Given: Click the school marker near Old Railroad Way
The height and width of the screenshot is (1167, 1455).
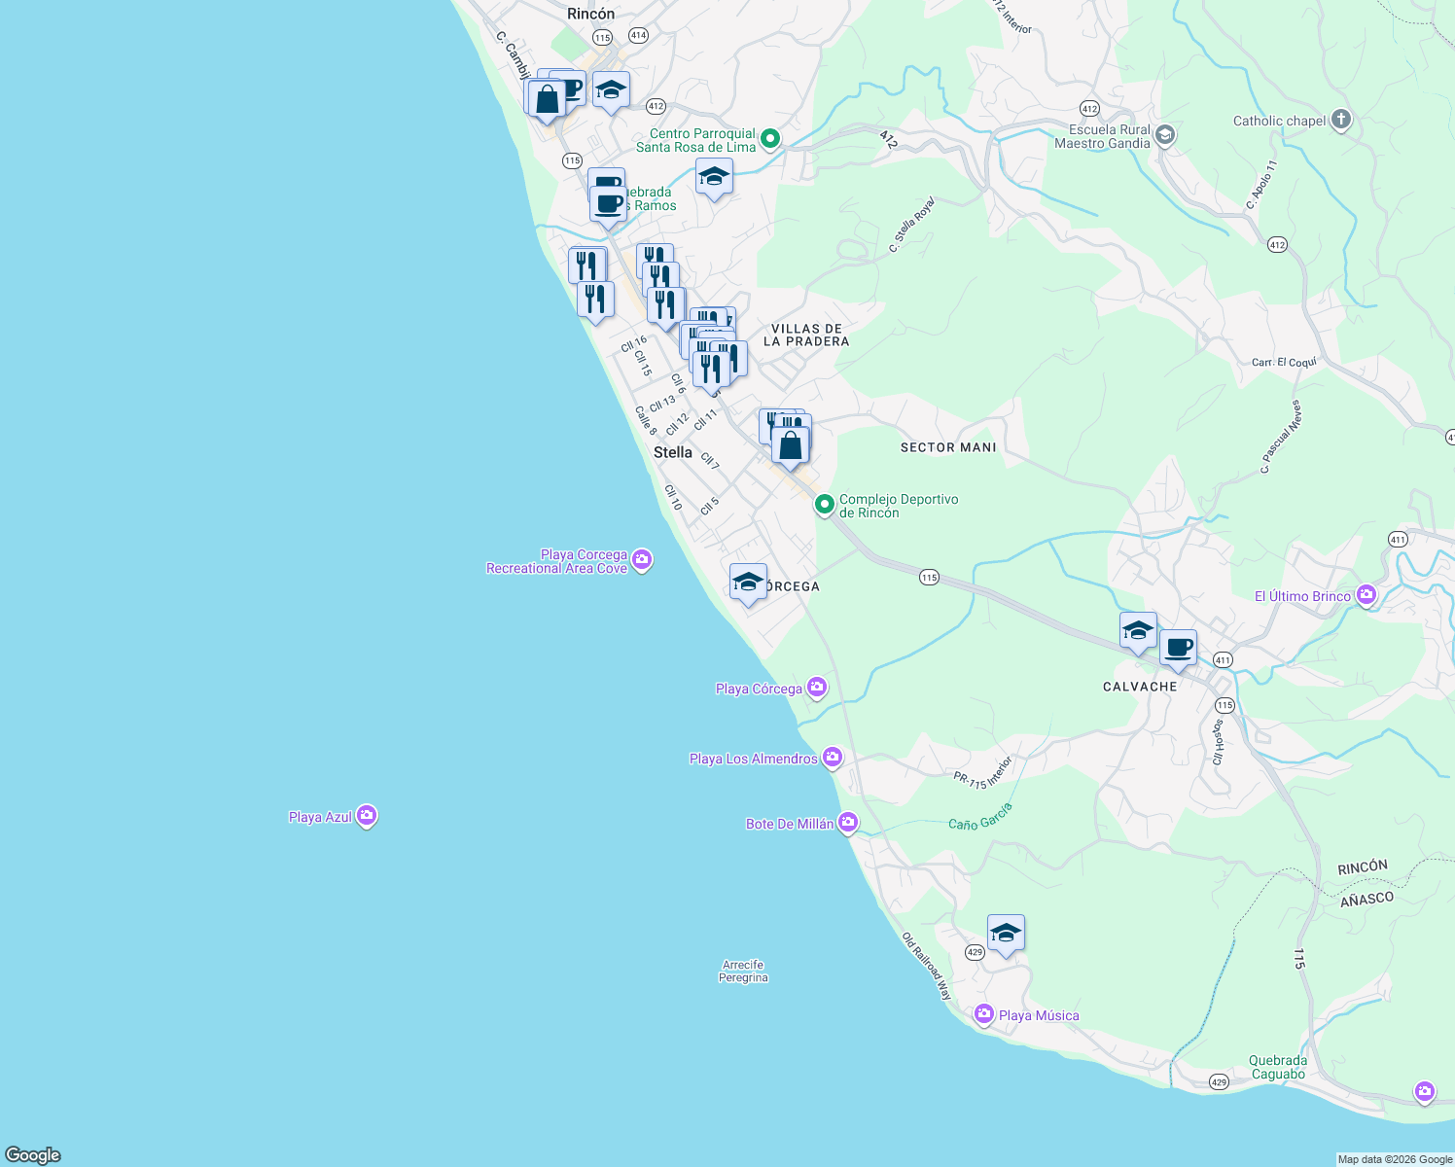Looking at the screenshot, I should 1006,931.
